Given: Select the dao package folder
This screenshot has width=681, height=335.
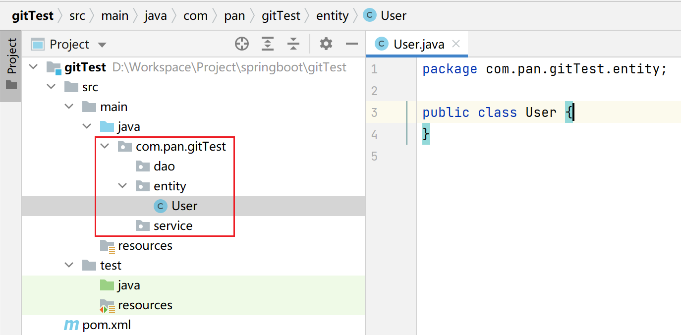Looking at the screenshot, I should tap(164, 167).
